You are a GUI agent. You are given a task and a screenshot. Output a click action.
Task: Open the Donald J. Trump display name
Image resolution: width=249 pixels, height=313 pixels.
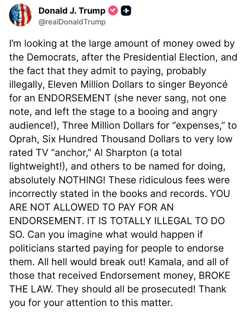coord(72,11)
